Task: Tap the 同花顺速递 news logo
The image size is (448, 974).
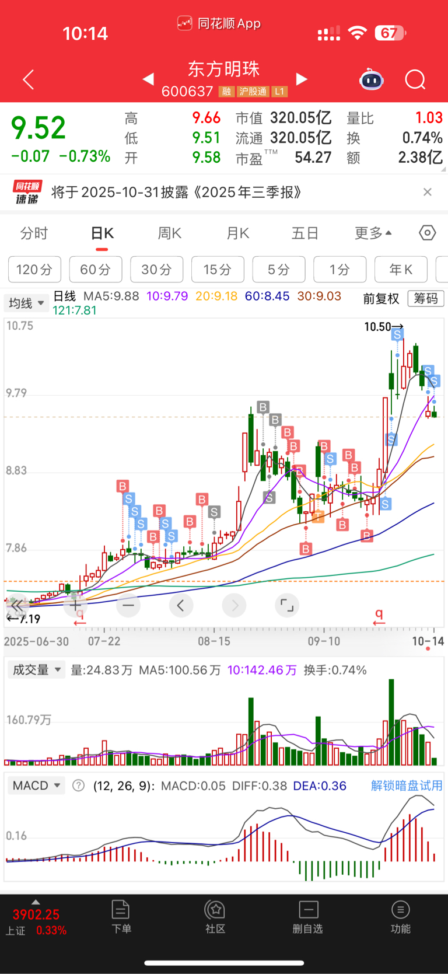Action: [27, 192]
